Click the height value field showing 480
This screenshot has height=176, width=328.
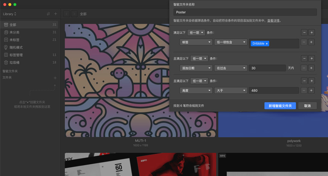274,91
